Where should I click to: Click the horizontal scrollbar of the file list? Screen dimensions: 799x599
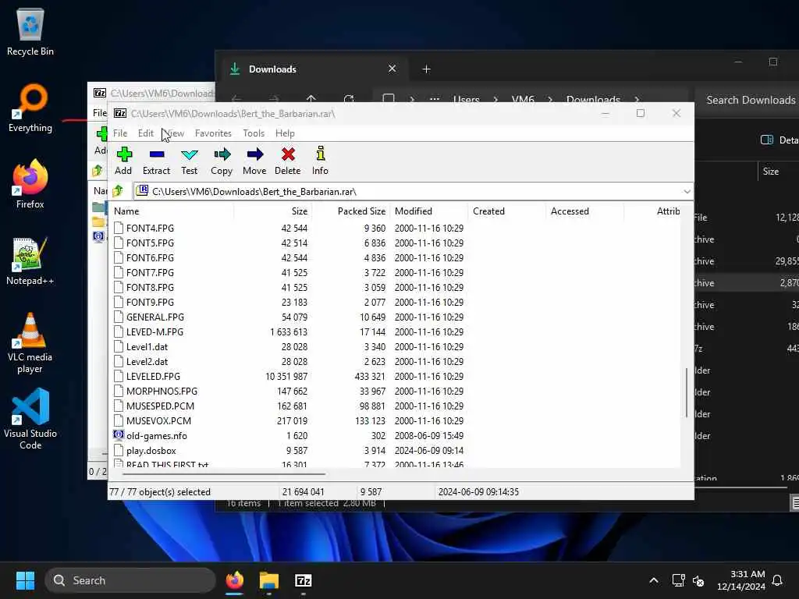(x=224, y=473)
